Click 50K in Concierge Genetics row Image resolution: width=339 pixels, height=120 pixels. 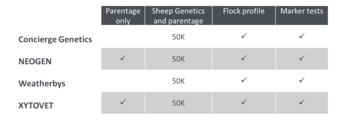(178, 37)
